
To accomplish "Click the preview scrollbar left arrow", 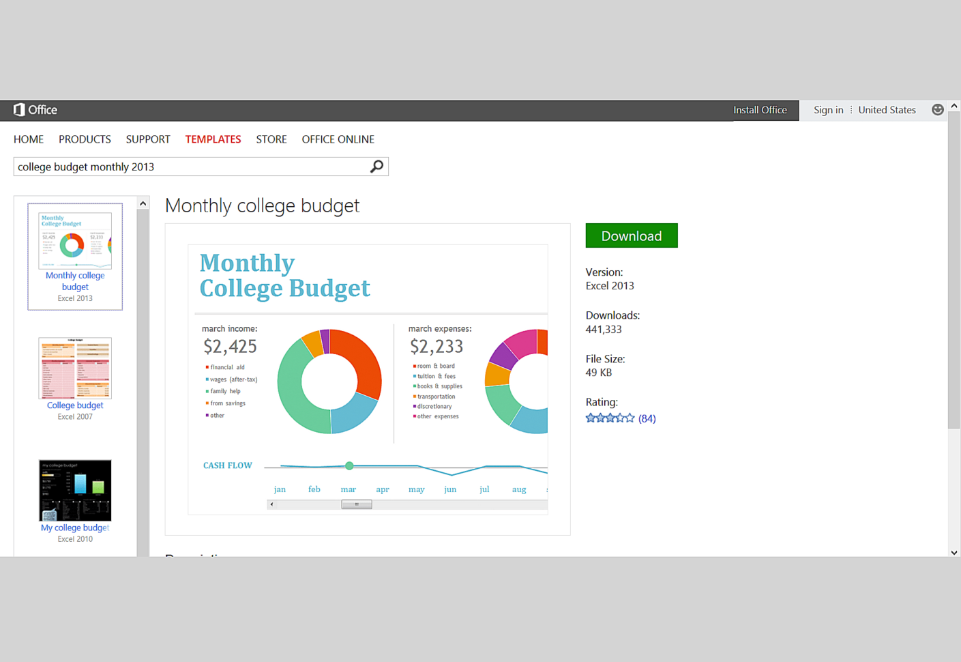I will [x=272, y=504].
